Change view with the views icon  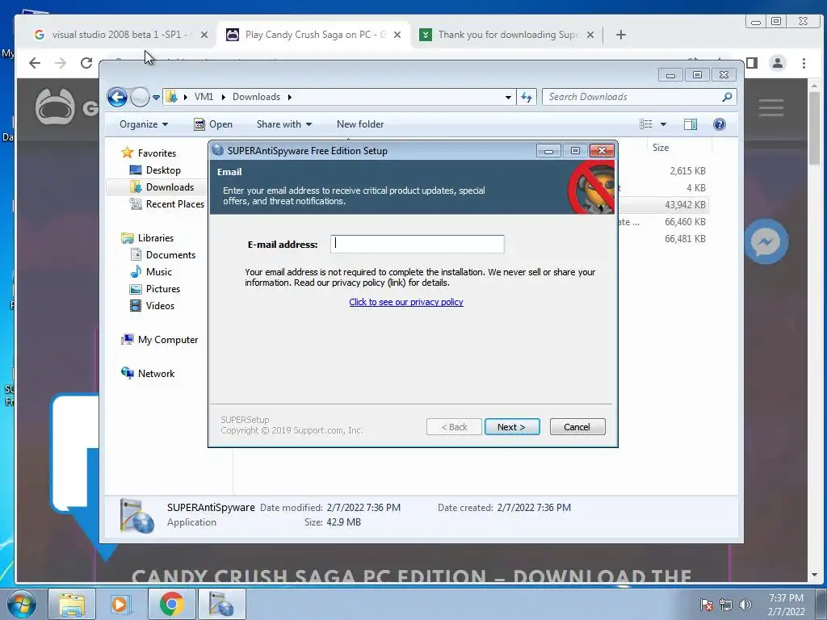(646, 124)
